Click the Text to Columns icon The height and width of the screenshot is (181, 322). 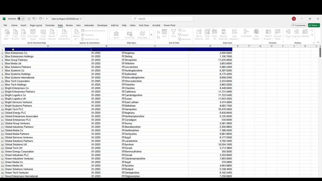coord(199,34)
